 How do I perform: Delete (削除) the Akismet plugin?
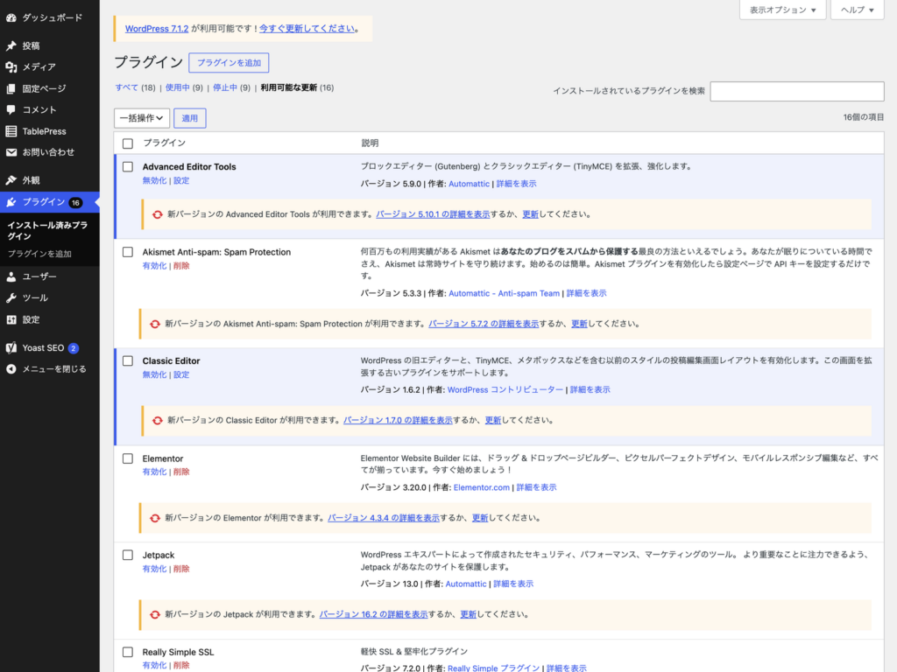pos(181,266)
